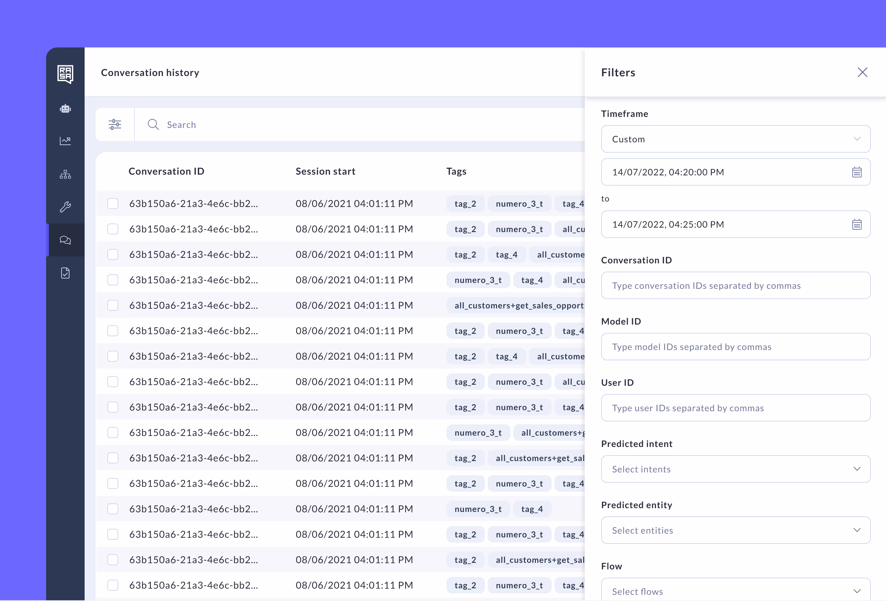Open calendar picker for start date
The image size is (886, 601).
point(857,172)
